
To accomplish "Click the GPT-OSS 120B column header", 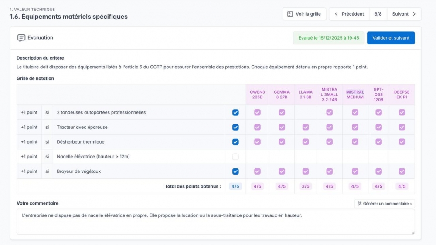I will coord(379,94).
